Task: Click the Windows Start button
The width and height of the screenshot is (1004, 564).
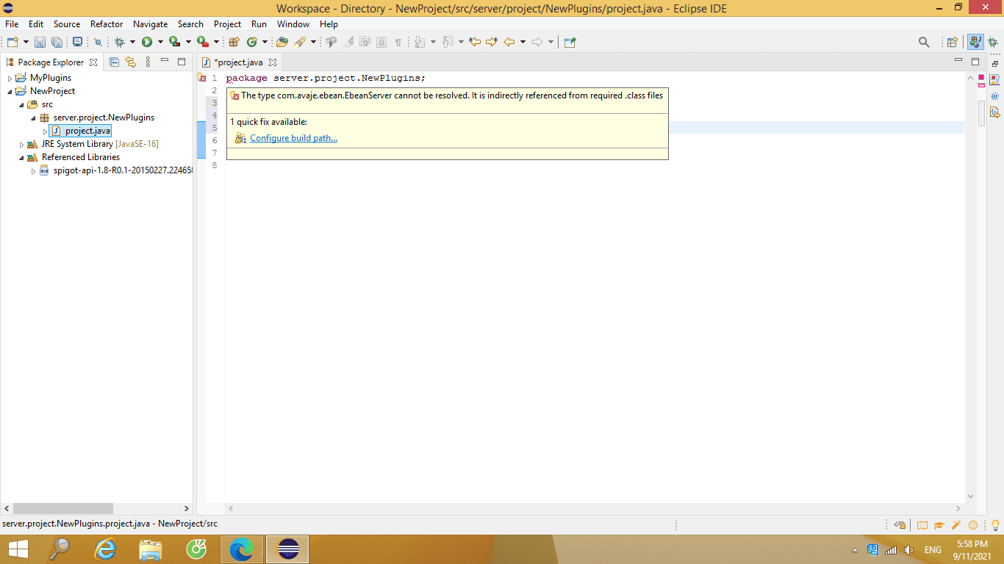Action: pos(18,549)
